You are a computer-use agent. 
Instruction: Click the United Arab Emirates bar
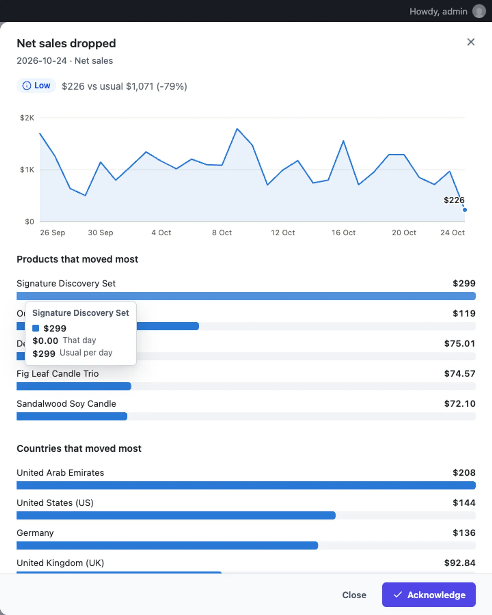point(246,485)
